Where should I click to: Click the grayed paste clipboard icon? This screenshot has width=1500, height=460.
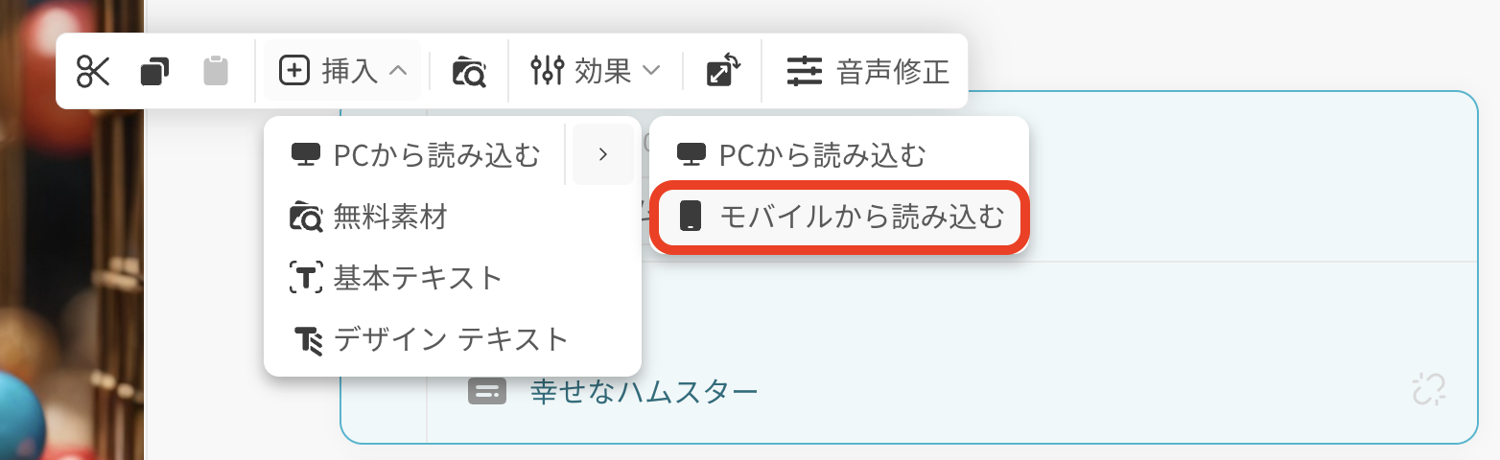[216, 71]
